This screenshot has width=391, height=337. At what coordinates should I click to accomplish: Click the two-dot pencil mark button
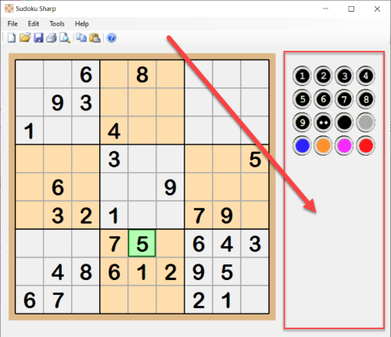pos(323,123)
